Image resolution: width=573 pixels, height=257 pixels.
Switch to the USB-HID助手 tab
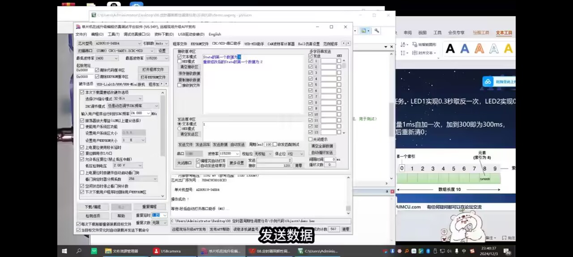254,44
